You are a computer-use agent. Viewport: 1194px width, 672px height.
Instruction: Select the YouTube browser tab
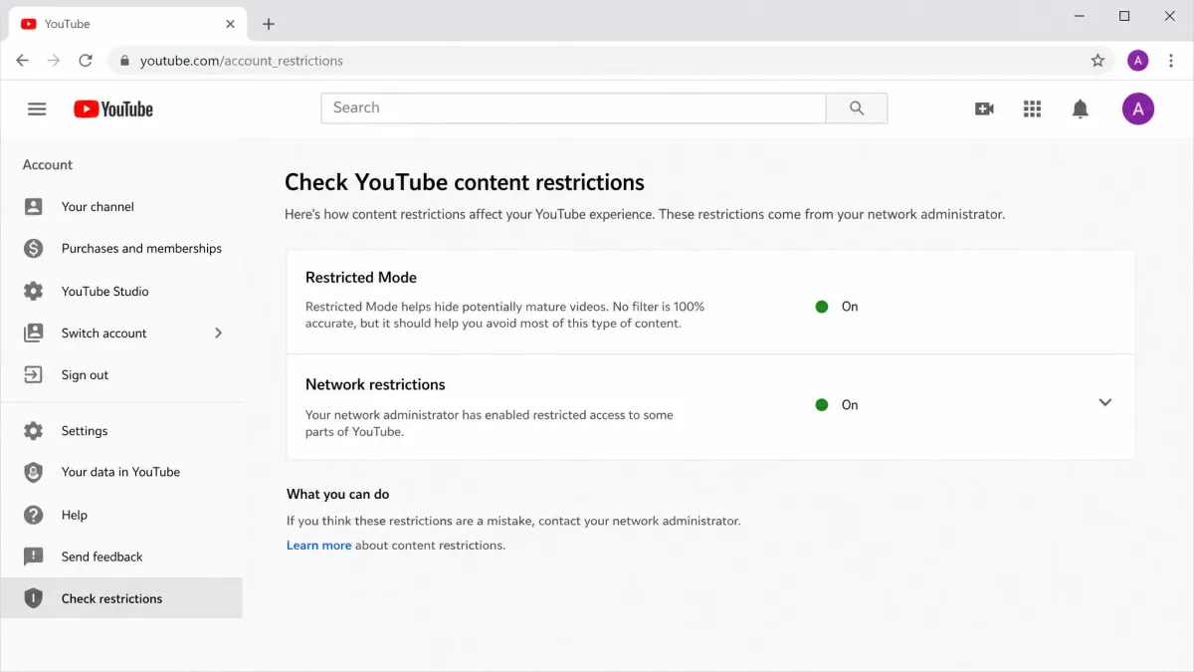point(127,24)
